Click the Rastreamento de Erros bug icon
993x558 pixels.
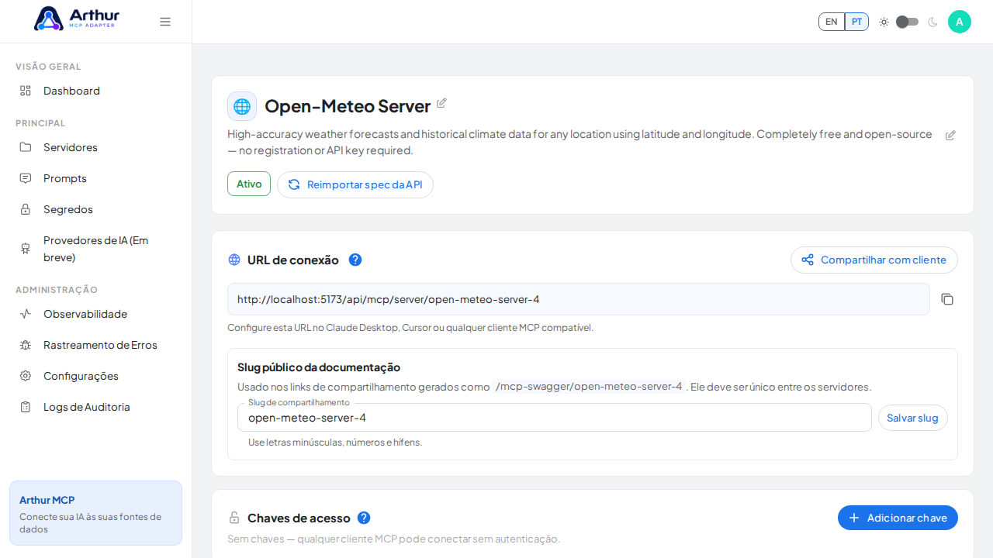(26, 345)
